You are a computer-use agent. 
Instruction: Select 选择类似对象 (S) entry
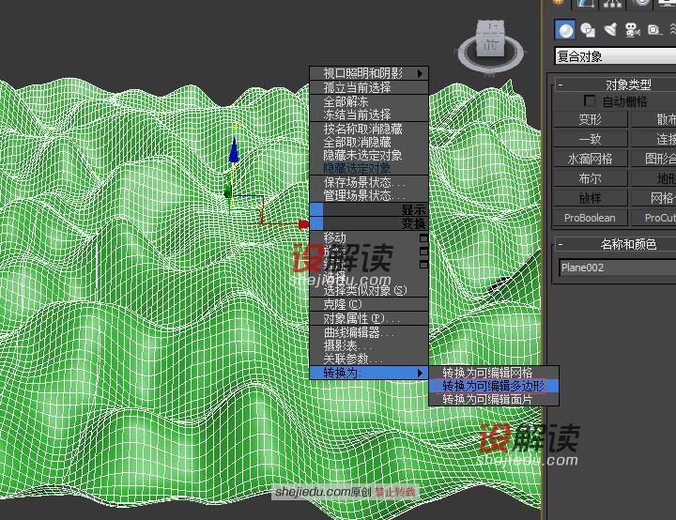click(369, 290)
